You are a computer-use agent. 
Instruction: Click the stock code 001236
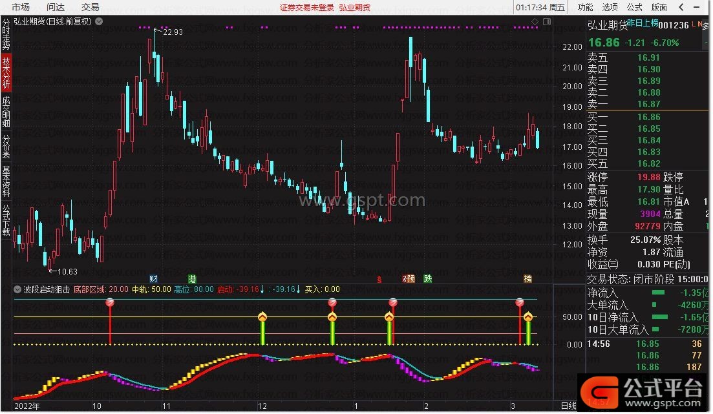coord(674,25)
